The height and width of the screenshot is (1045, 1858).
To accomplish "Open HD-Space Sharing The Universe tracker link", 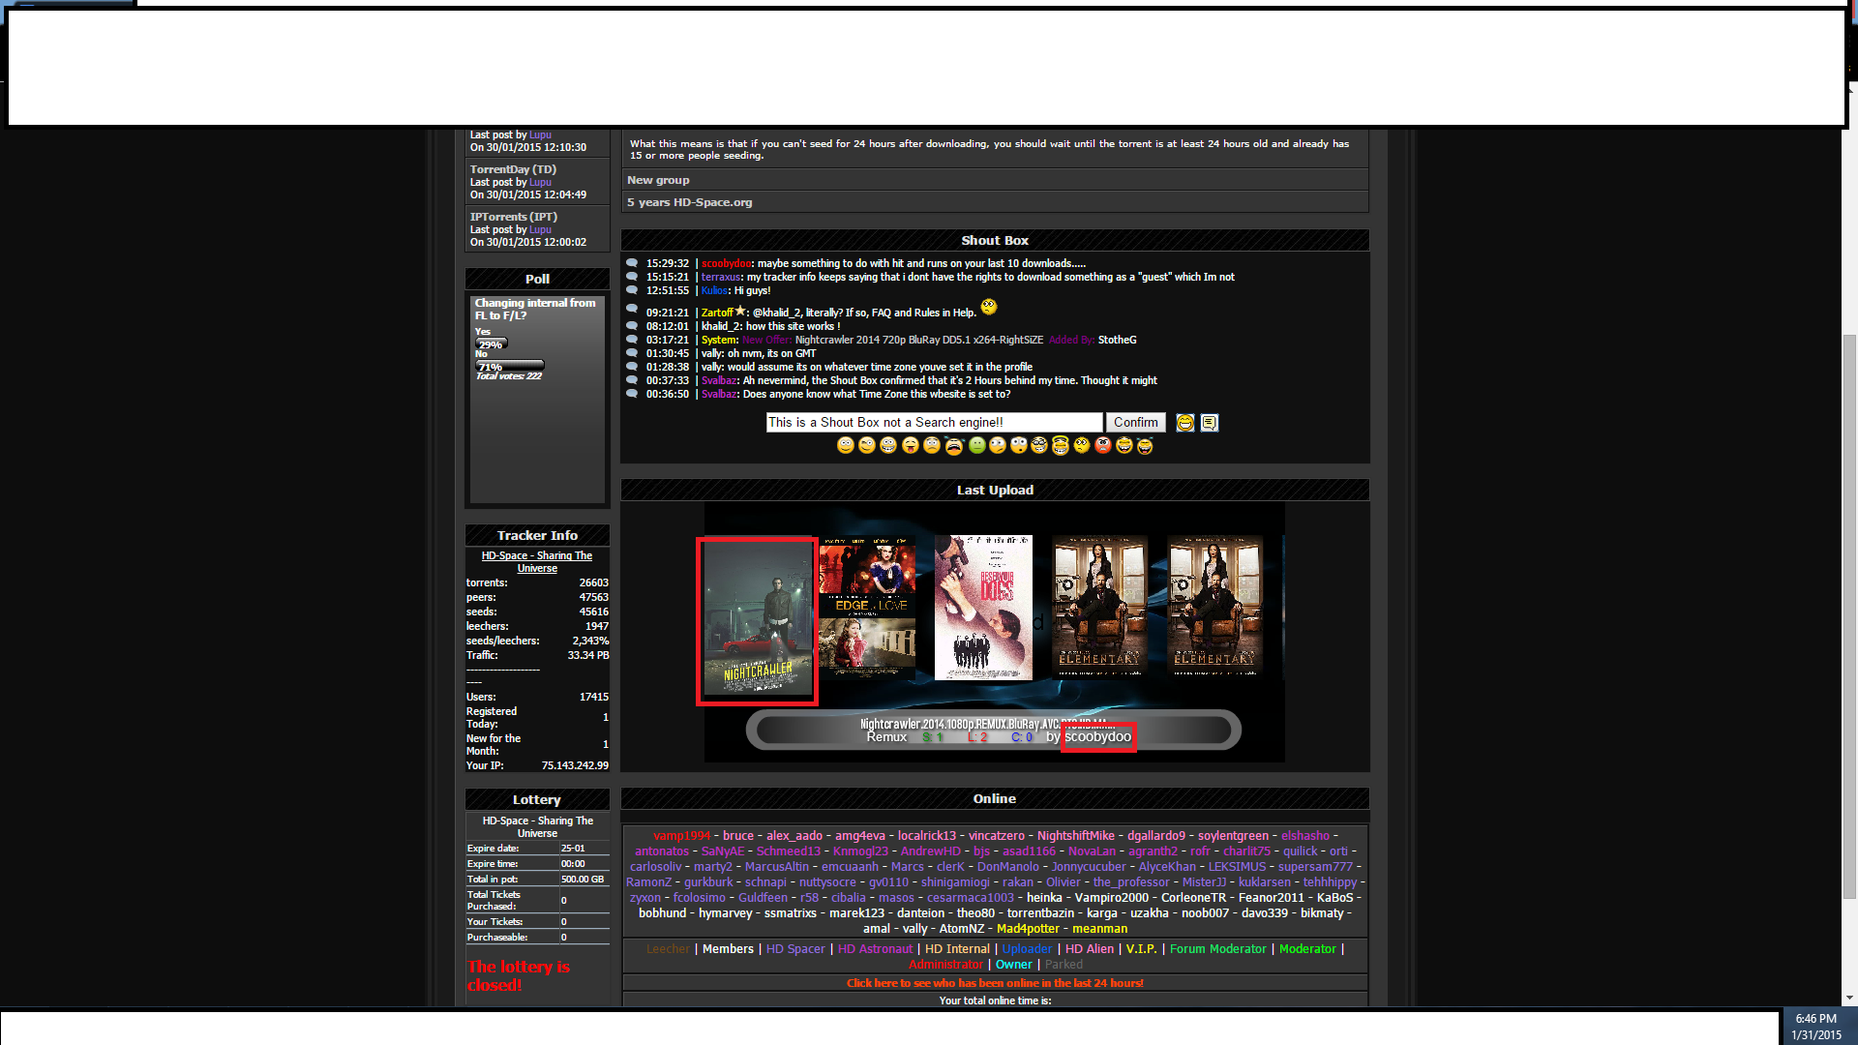I will (x=537, y=562).
